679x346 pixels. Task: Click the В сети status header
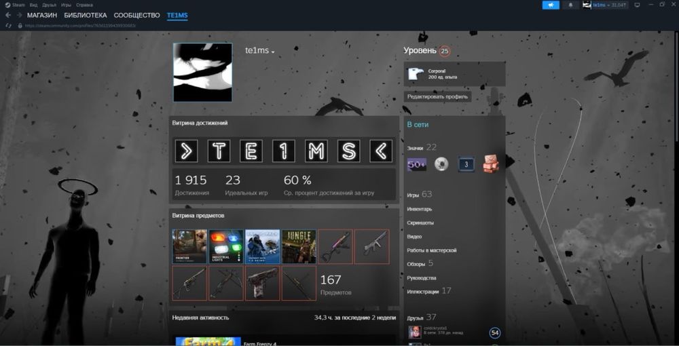point(418,125)
